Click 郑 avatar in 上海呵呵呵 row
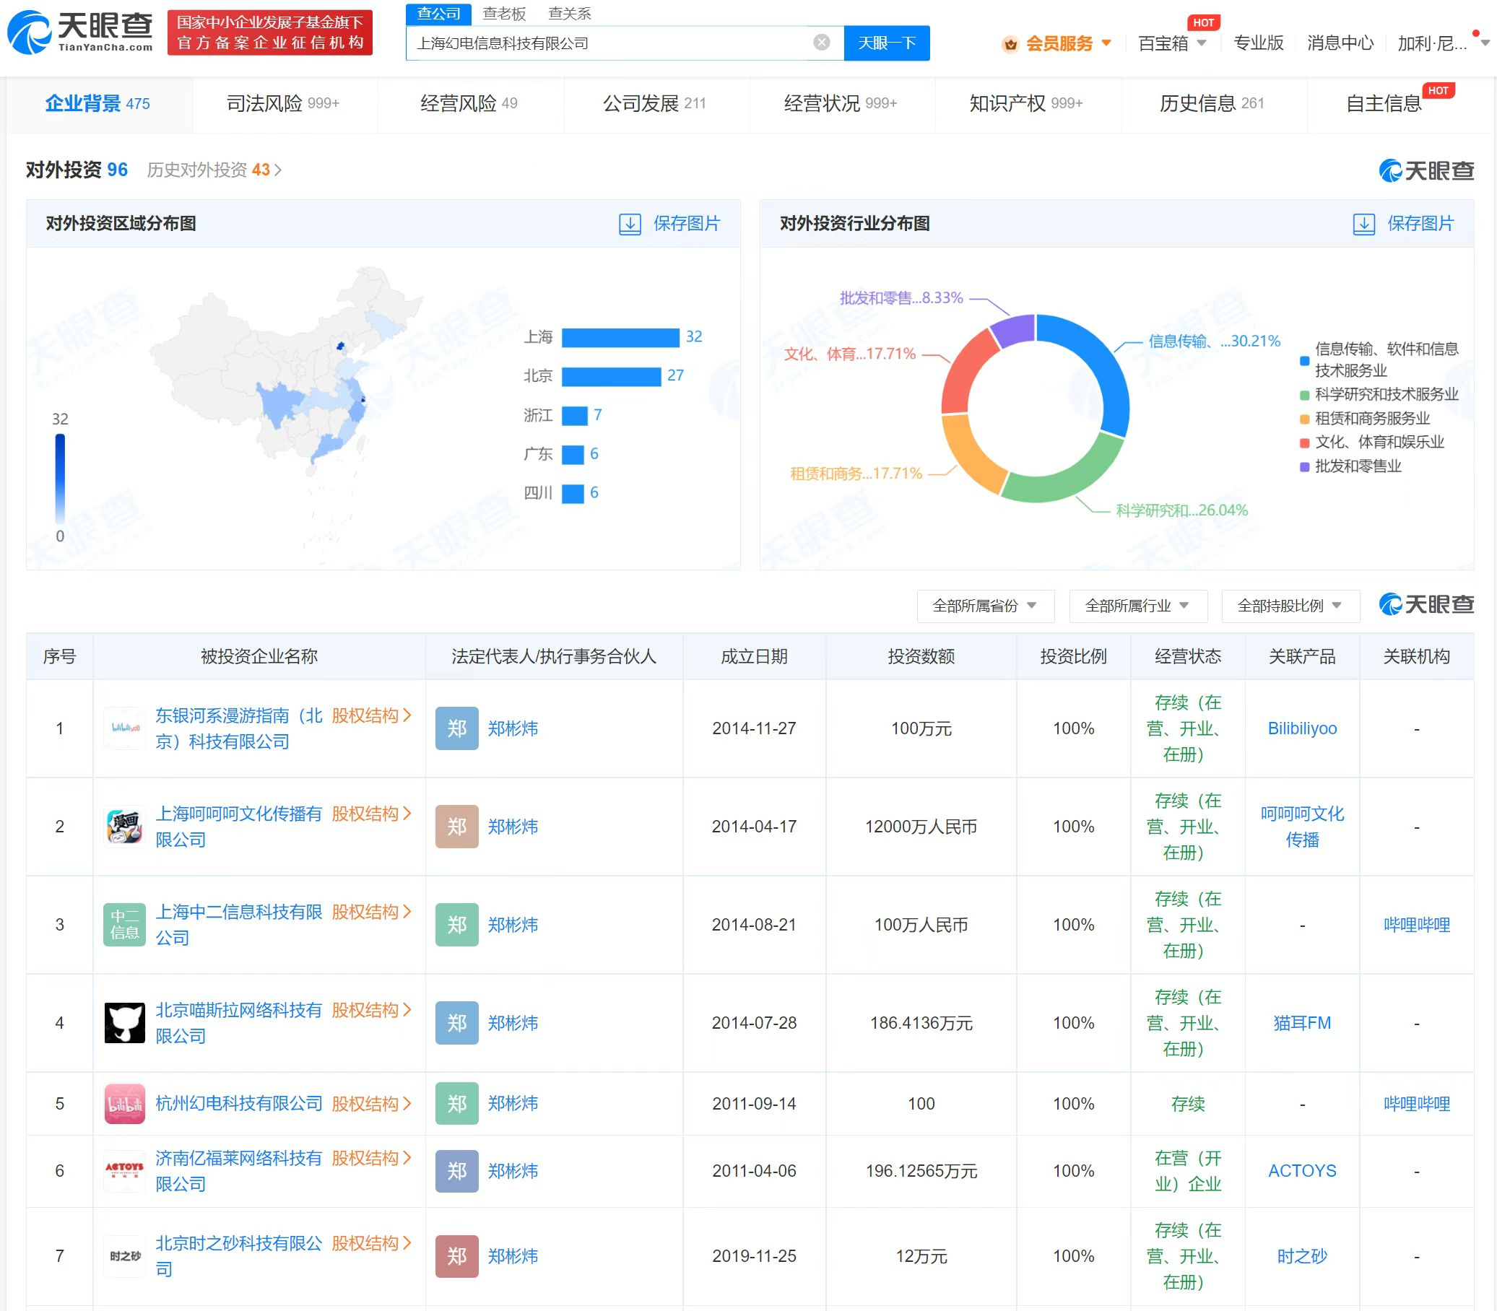 456,827
